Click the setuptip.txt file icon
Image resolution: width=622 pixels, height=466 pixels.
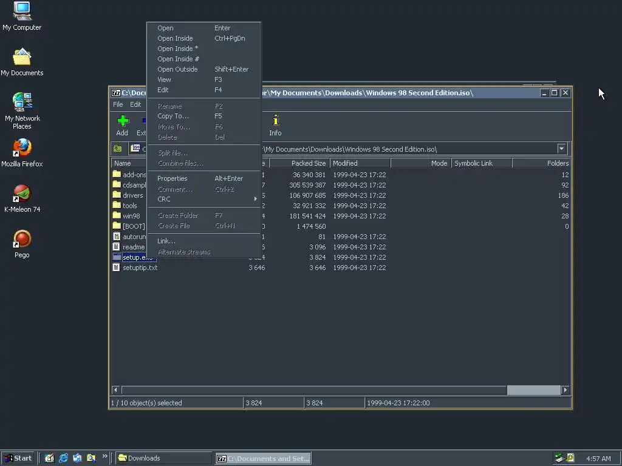(x=116, y=267)
